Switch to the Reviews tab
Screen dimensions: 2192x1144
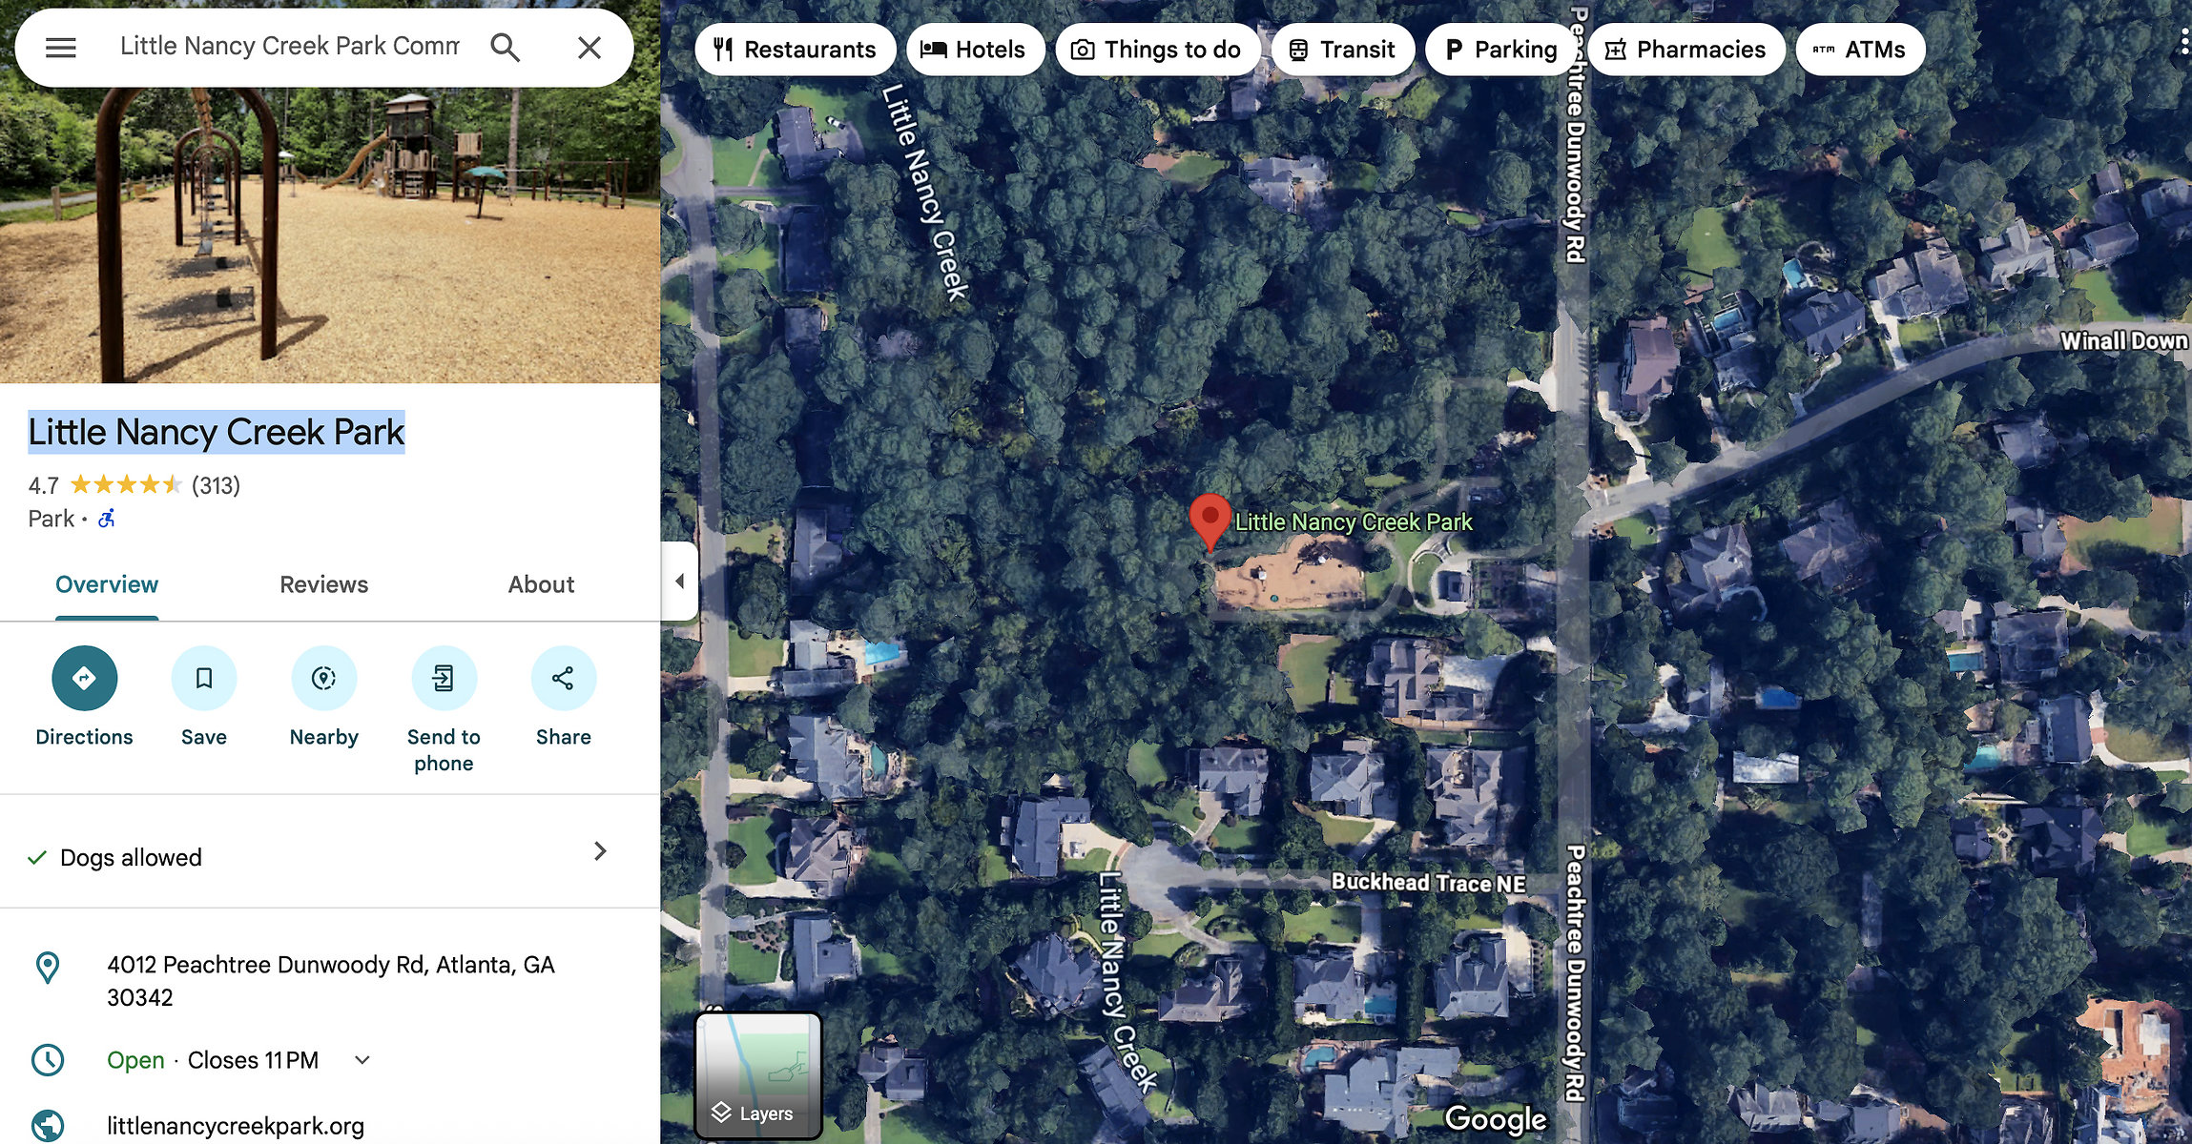[324, 584]
